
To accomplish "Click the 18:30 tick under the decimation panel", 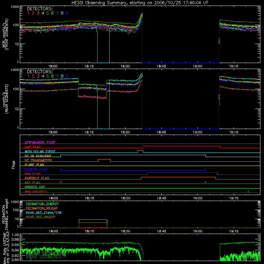I will [125, 231].
